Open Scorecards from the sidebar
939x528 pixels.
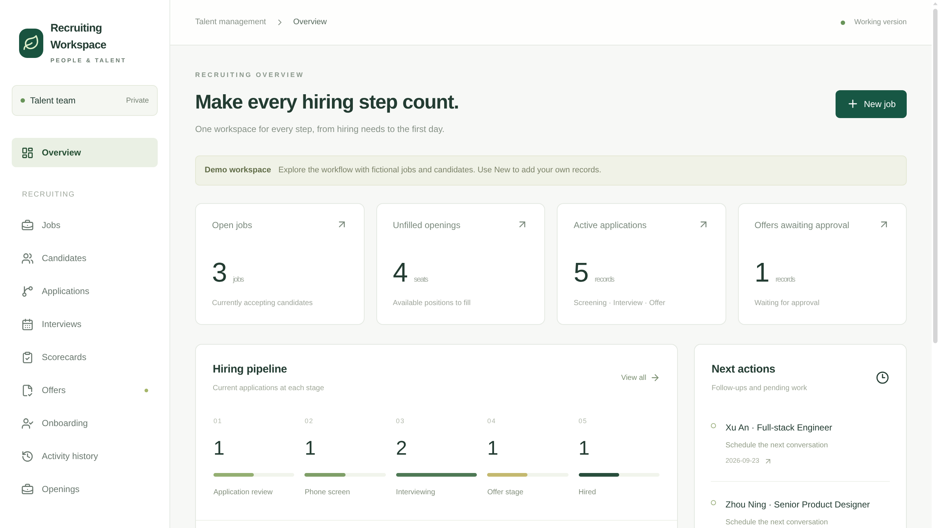coord(85,357)
